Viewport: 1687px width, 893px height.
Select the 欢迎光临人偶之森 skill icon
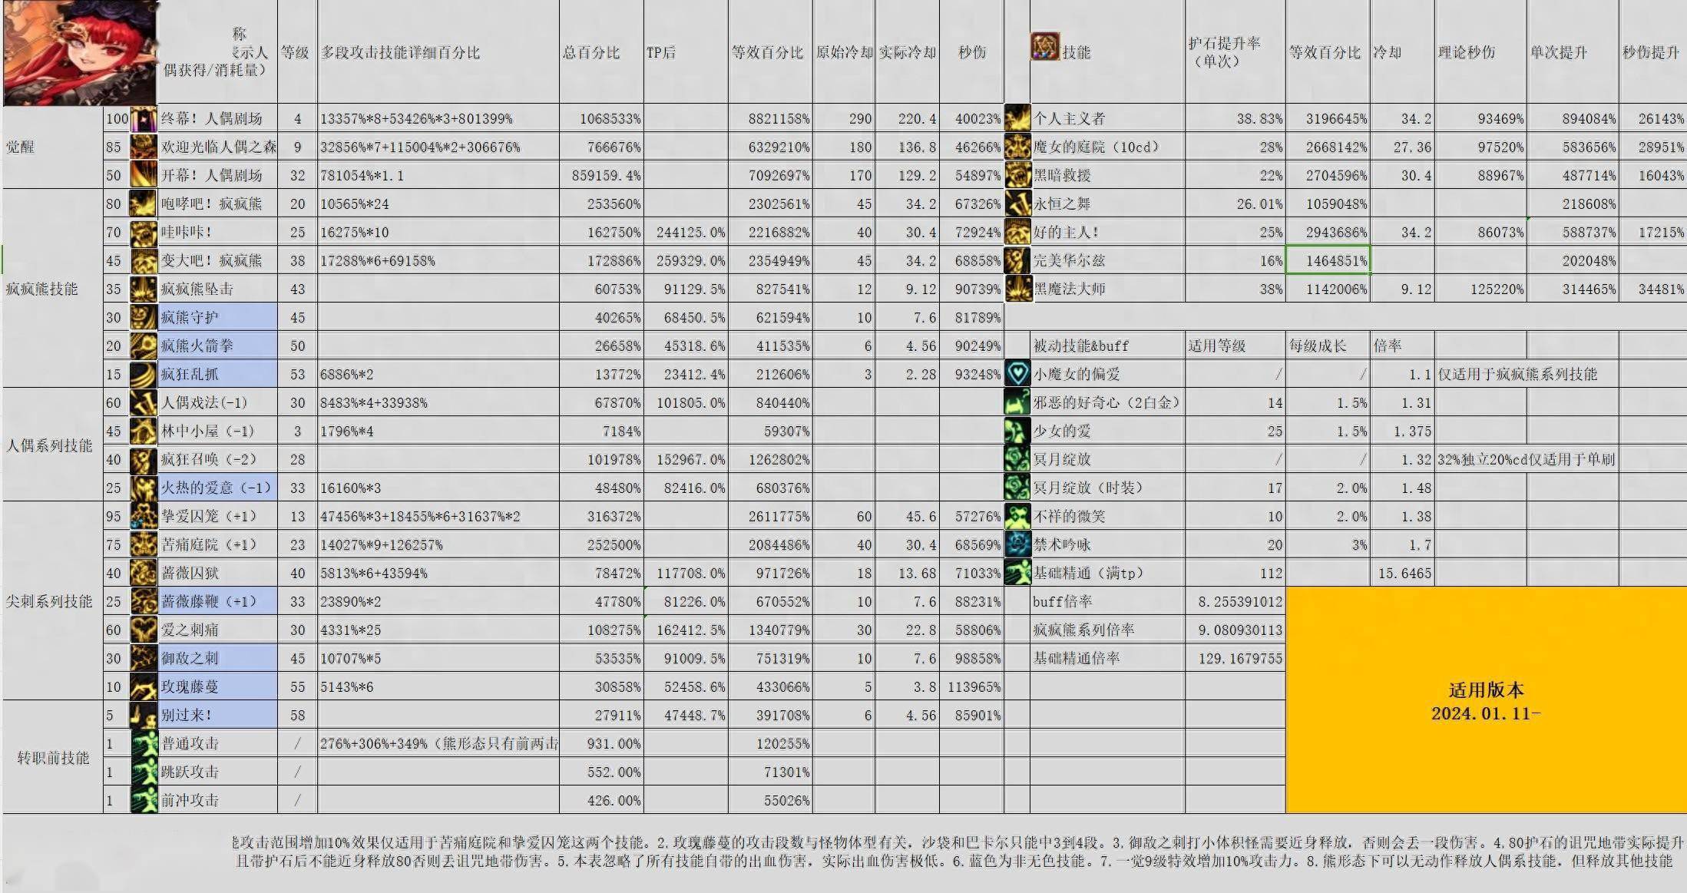(144, 147)
